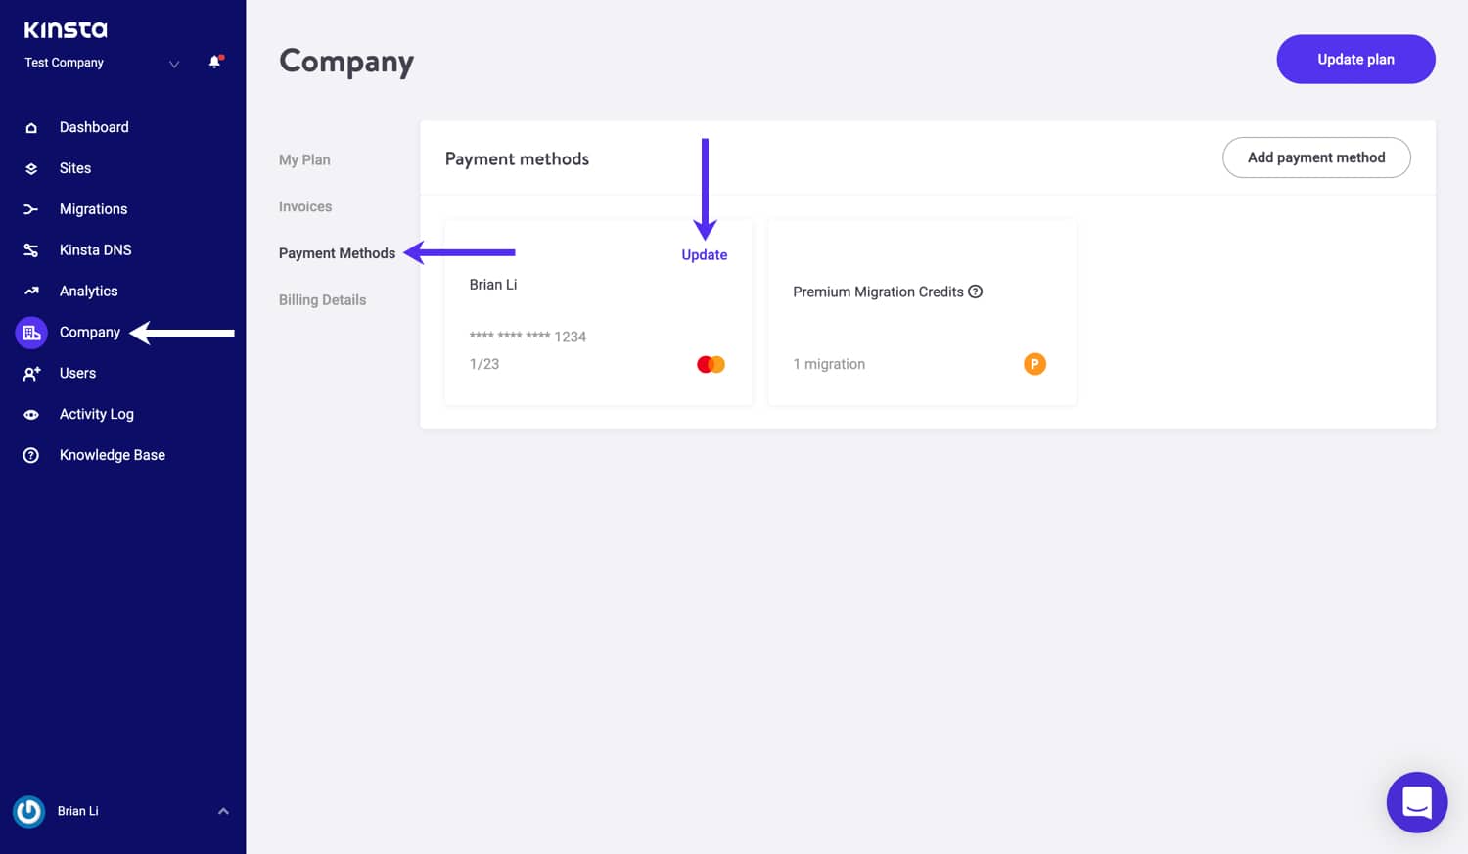This screenshot has width=1468, height=854.
Task: Click the Analytics trend icon
Action: [x=31, y=292]
